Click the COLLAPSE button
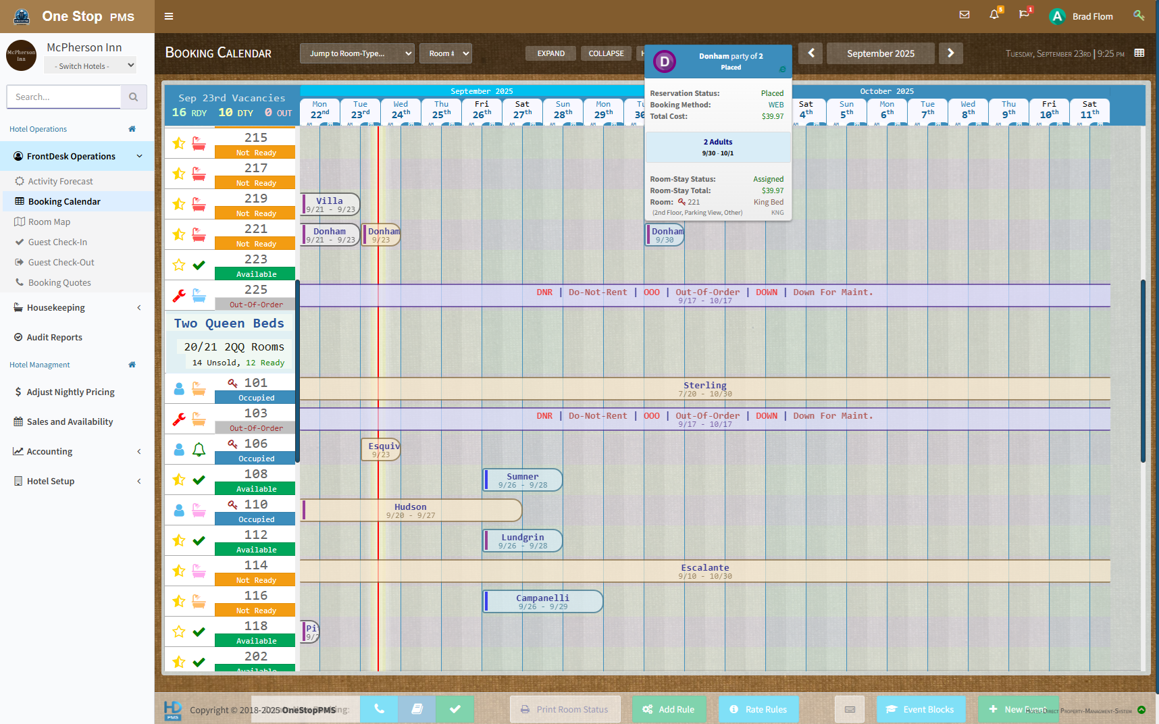Viewport: 1159px width, 724px height. (x=606, y=53)
